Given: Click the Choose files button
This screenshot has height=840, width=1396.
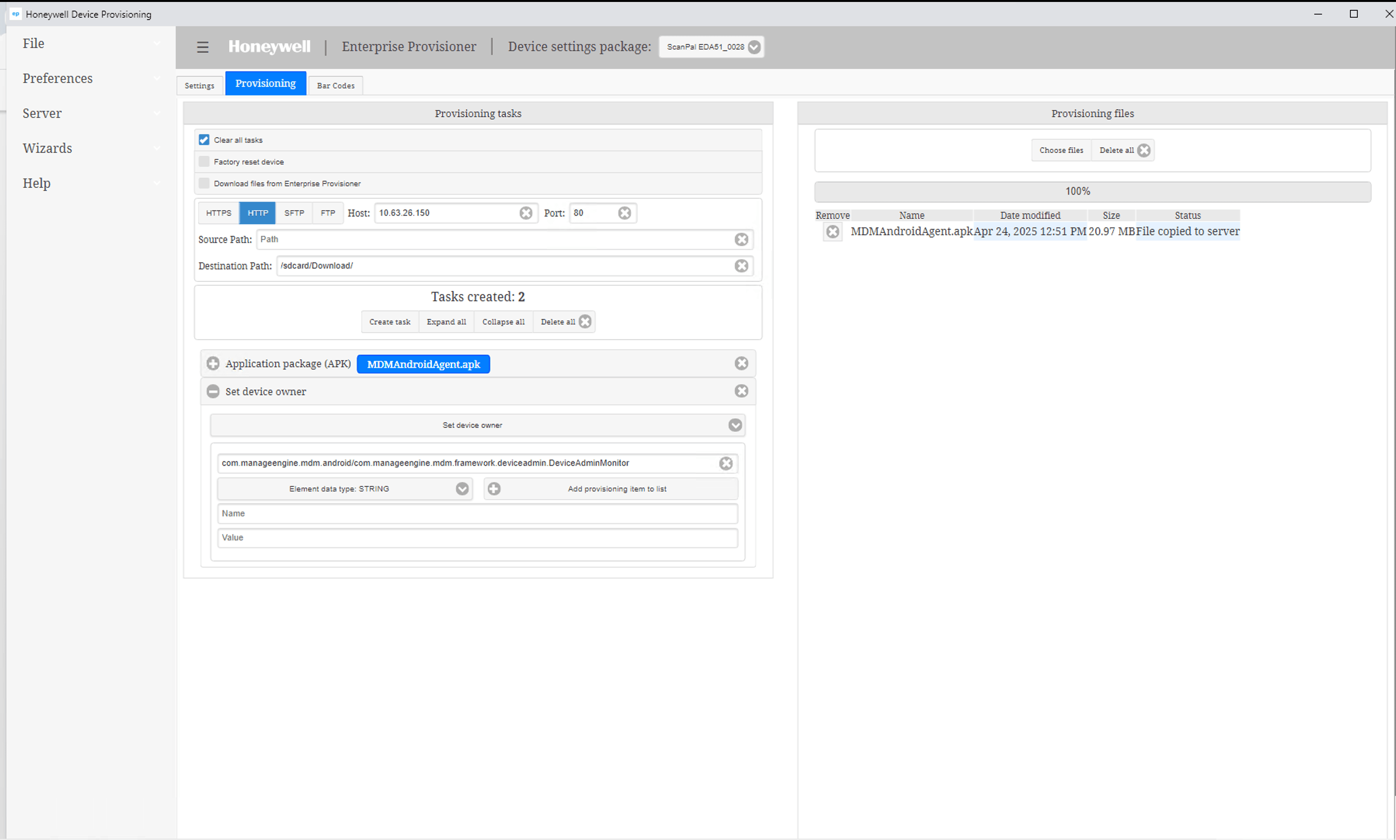Looking at the screenshot, I should click(x=1061, y=151).
